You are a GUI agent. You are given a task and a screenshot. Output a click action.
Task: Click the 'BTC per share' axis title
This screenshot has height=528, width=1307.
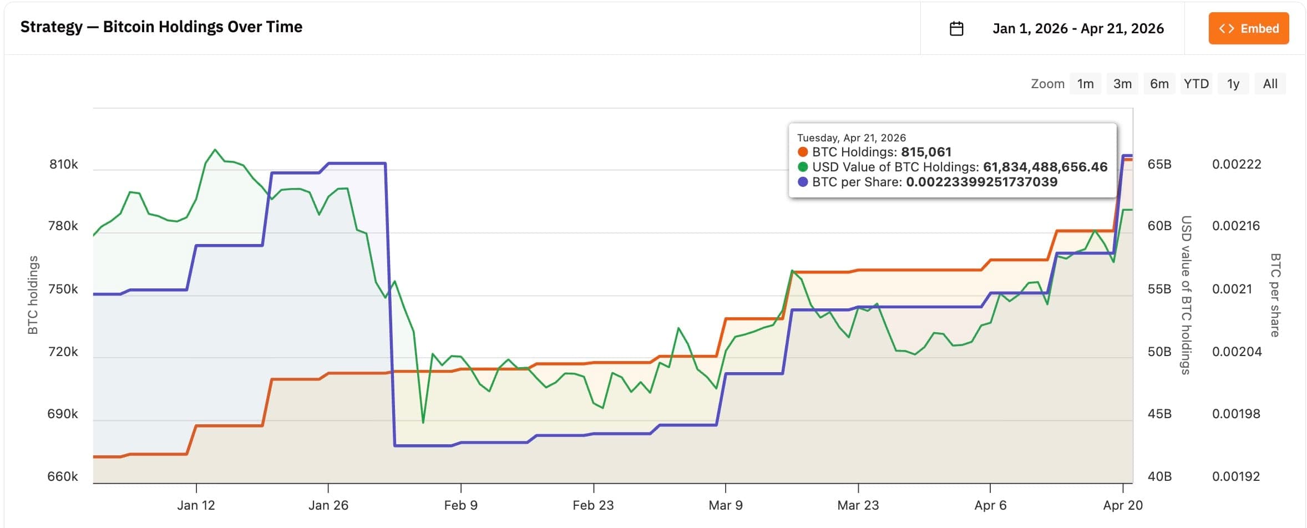pyautogui.click(x=1275, y=295)
